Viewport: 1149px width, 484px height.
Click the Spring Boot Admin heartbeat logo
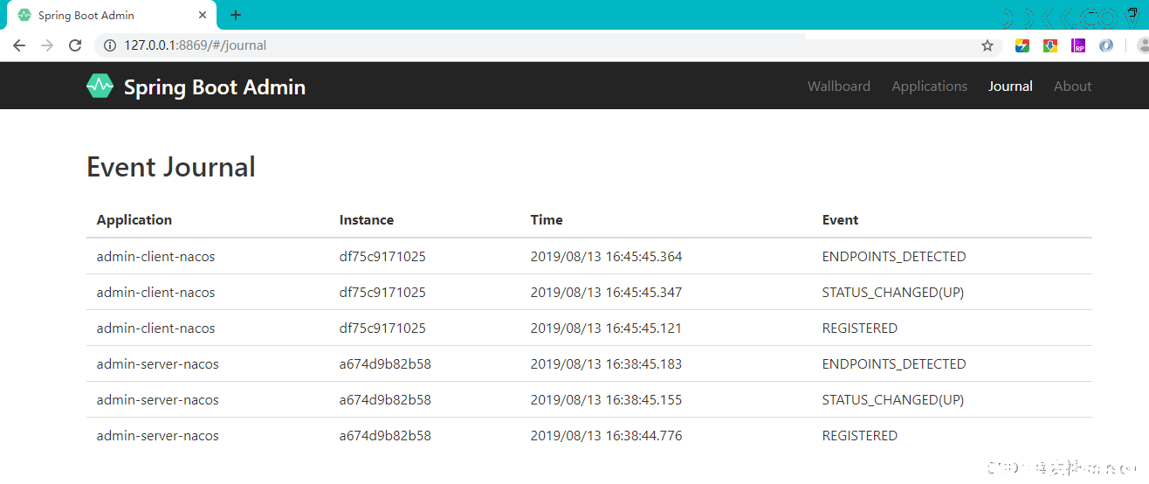[100, 86]
